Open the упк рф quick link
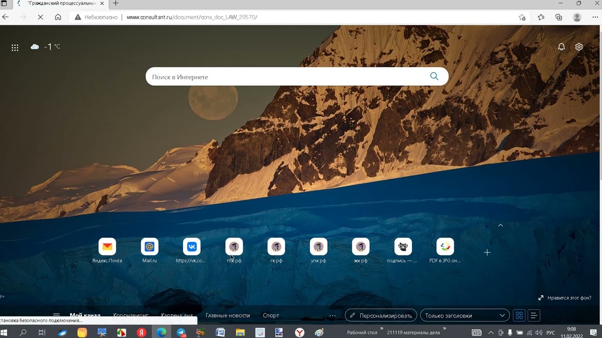The height and width of the screenshot is (338, 602). coord(318,251)
